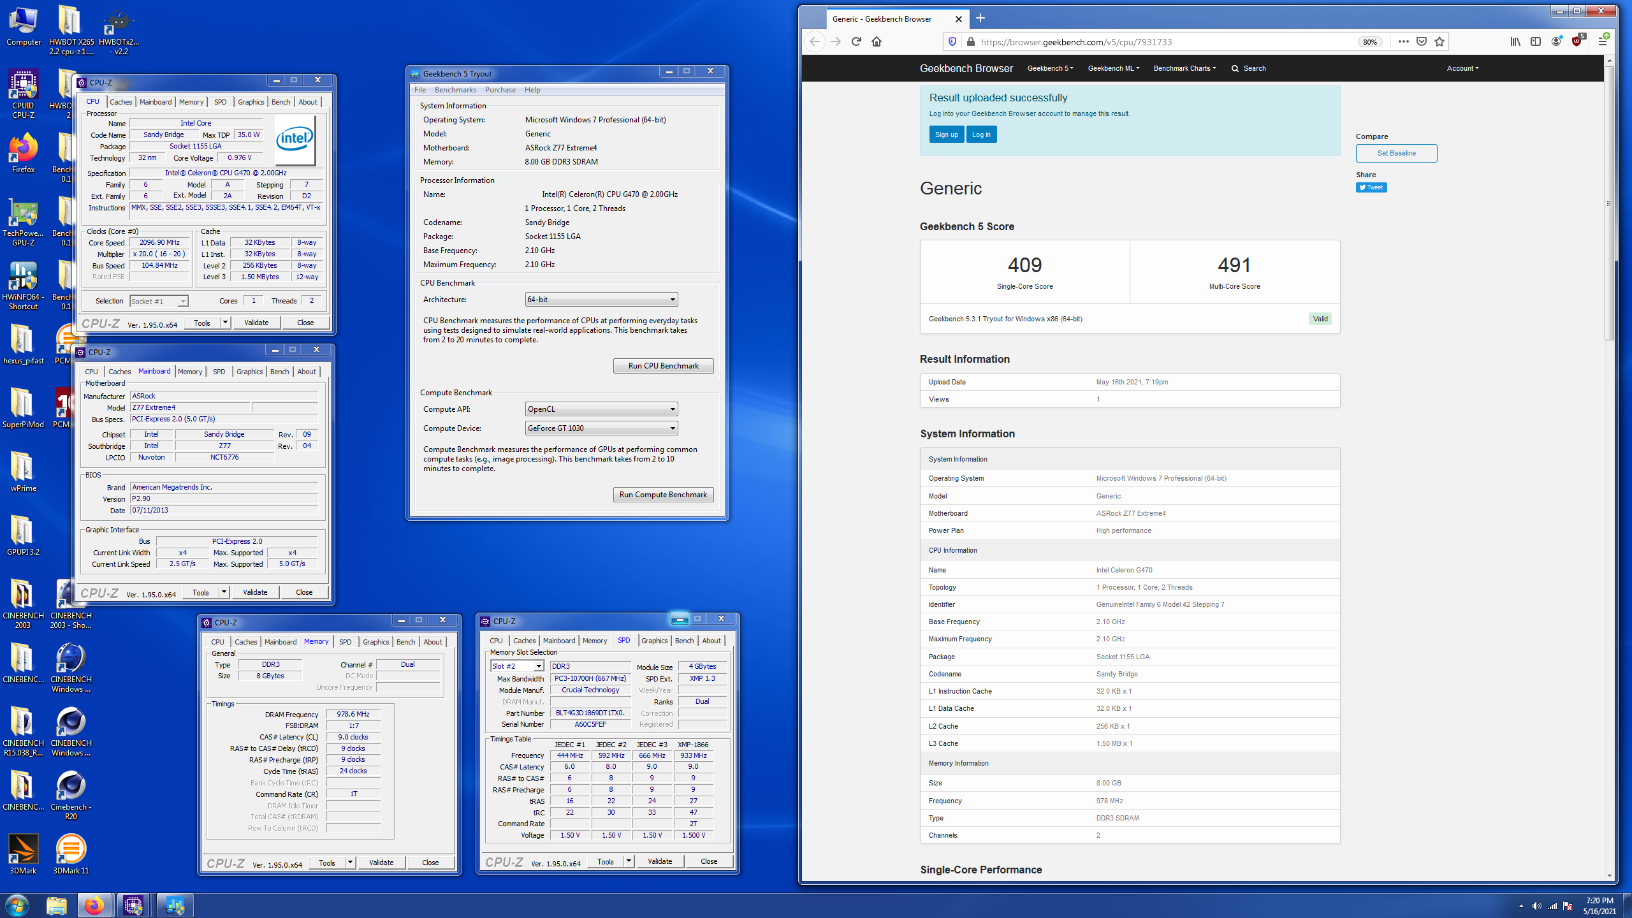Click Log in button
Viewport: 1632px width, 918px height.
(981, 135)
